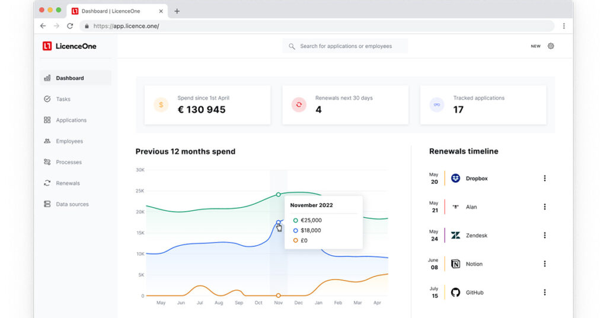This screenshot has width=607, height=318.
Task: Expand the GitHub row options menu
Action: [x=545, y=292]
